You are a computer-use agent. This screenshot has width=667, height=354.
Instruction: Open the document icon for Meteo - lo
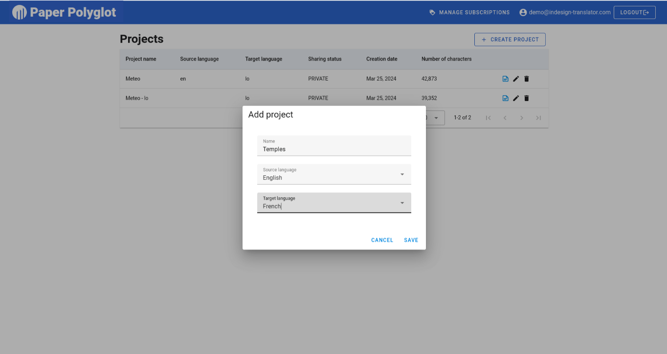point(505,98)
